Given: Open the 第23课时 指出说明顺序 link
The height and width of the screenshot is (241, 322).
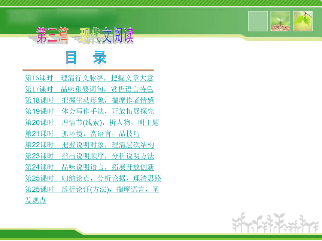Looking at the screenshot, I should 89,156.
